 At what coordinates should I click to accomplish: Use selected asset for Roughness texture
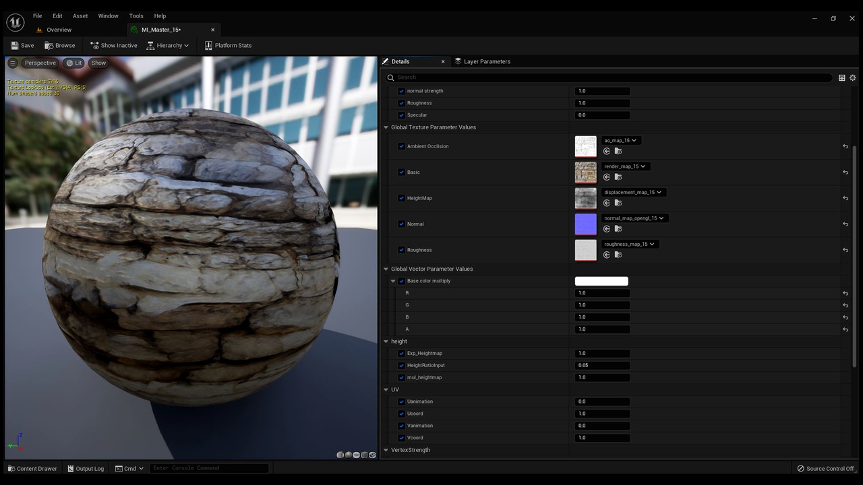606,255
